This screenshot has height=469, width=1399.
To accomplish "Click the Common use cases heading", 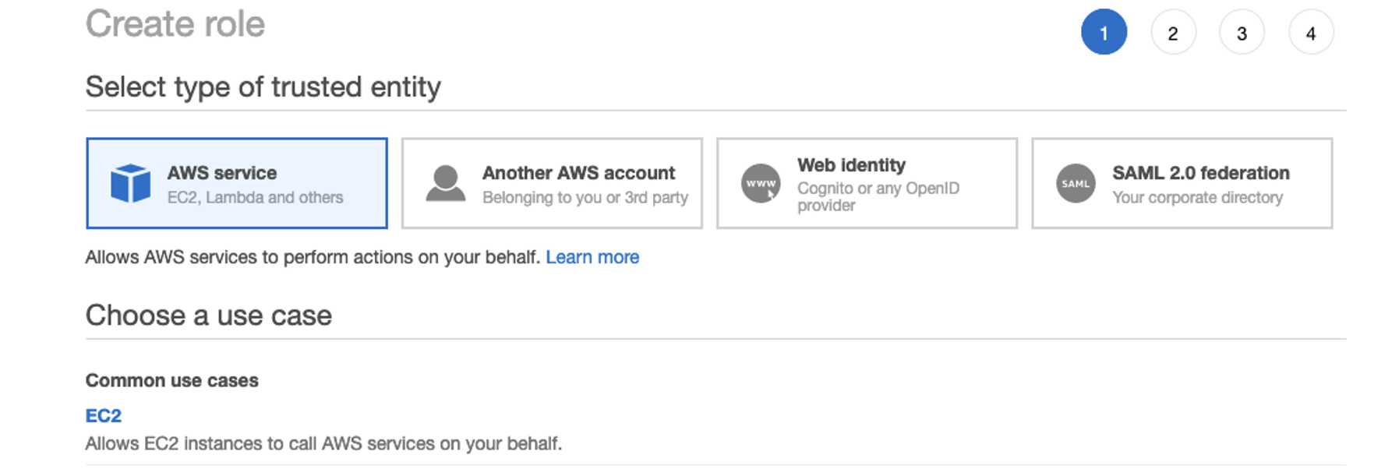I will 171,380.
